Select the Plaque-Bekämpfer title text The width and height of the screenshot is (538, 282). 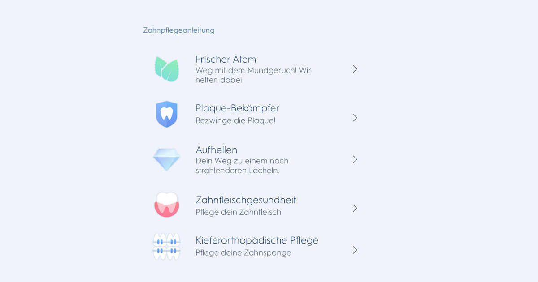click(237, 108)
